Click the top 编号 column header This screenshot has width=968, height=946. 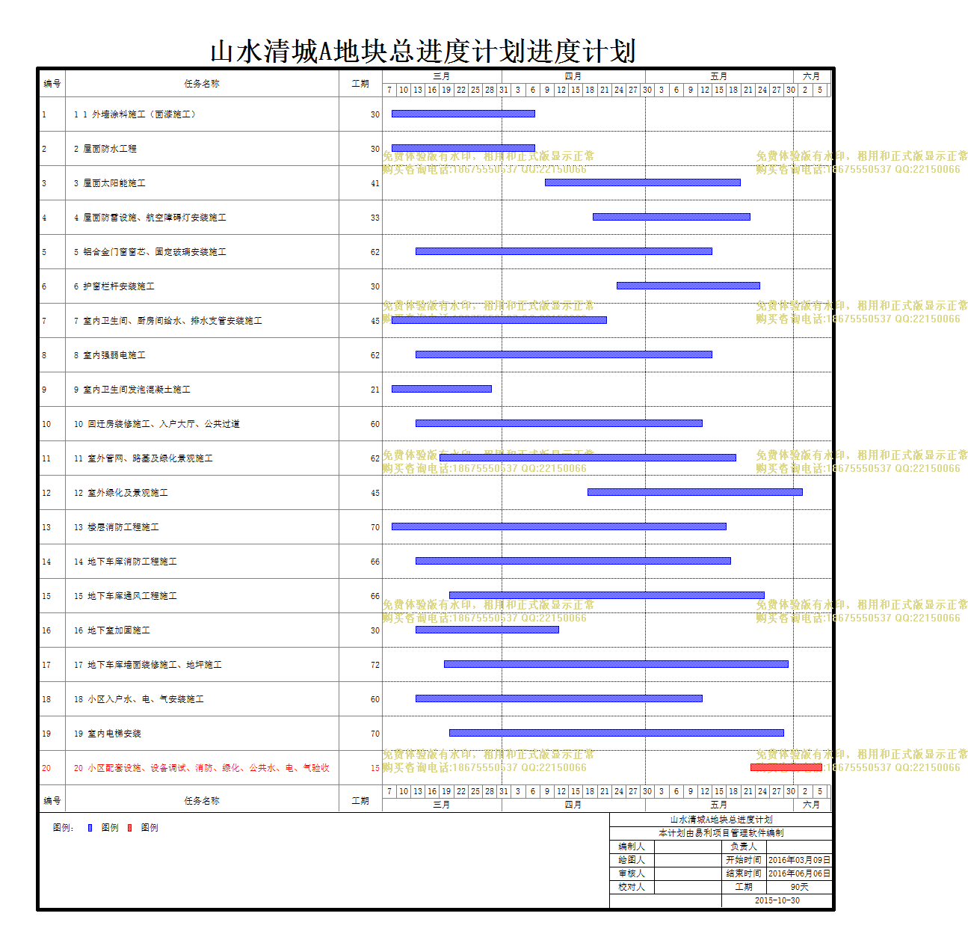52,84
